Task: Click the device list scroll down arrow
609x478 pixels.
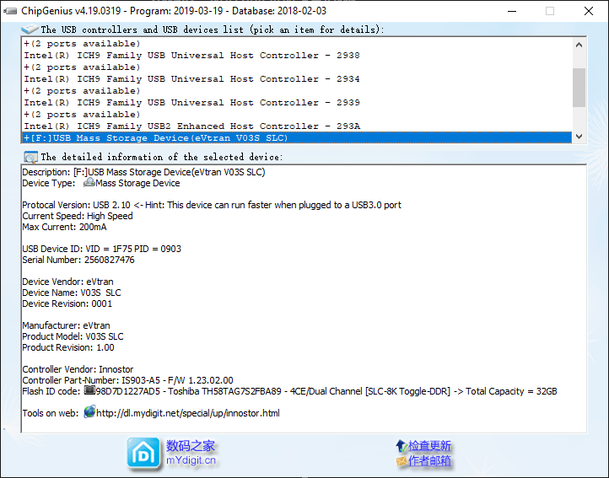Action: (579, 137)
